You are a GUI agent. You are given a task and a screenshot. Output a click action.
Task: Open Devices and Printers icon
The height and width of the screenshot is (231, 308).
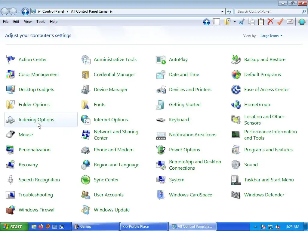click(x=161, y=90)
